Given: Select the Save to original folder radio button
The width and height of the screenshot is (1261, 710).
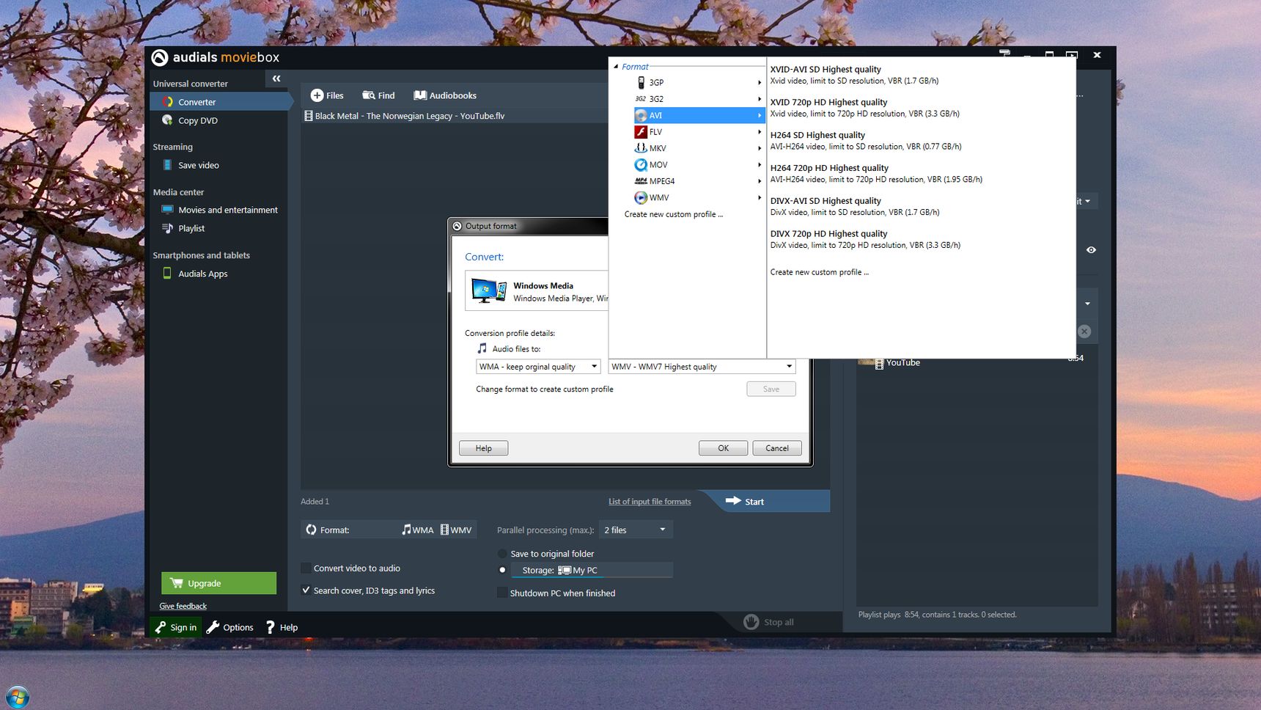Looking at the screenshot, I should [502, 554].
